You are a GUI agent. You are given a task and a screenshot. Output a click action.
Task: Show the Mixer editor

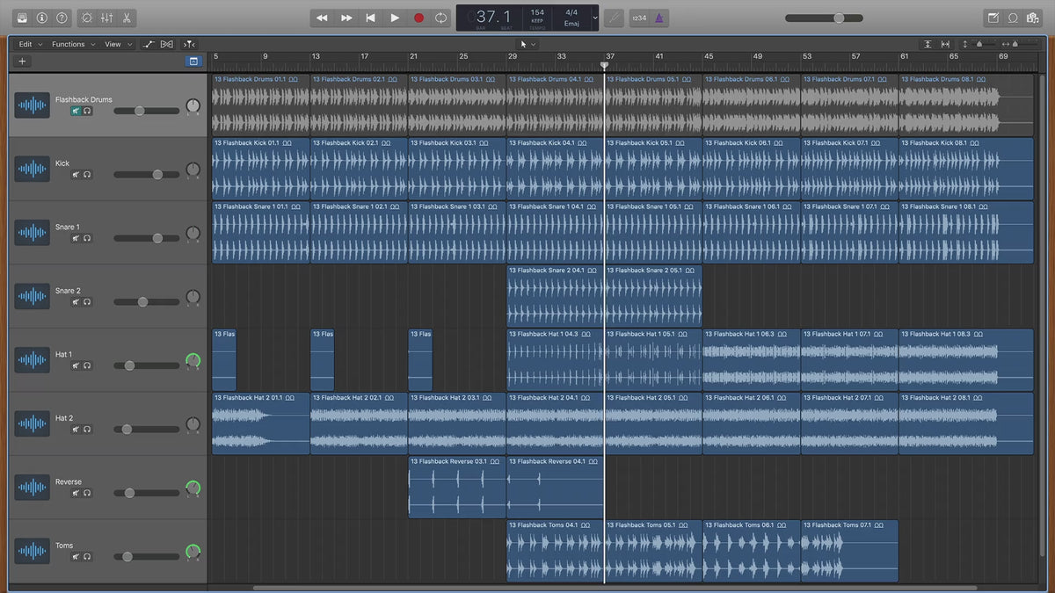[x=106, y=18]
